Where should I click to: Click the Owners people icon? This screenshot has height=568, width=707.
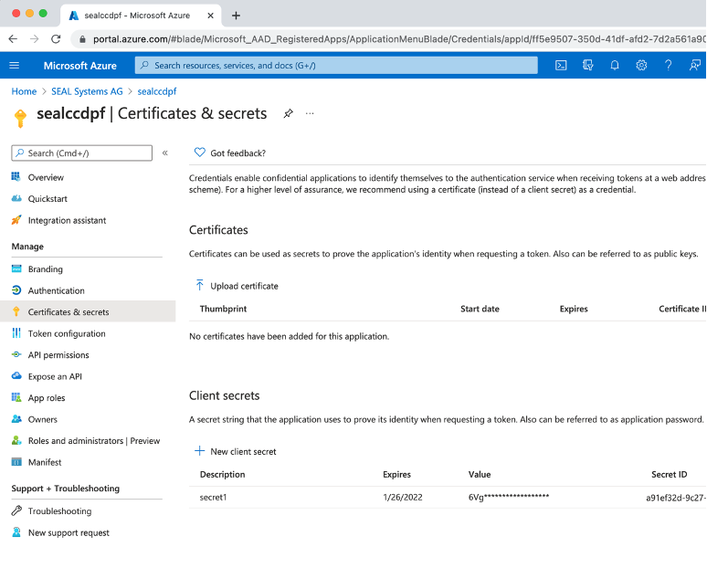(x=16, y=419)
